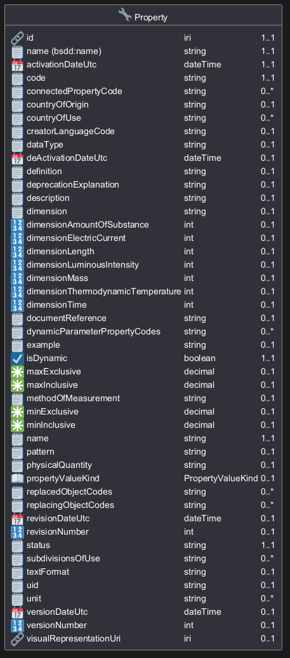The image size is (290, 658).
Task: Click the PropertyValueKind type label
Action: click(x=221, y=478)
